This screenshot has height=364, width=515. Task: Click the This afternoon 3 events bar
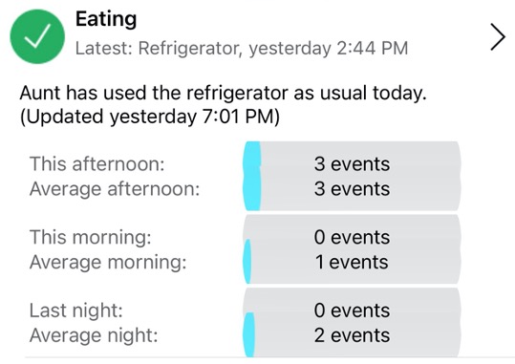(x=352, y=163)
